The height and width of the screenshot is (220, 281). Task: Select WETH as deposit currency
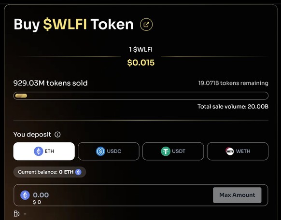click(238, 151)
